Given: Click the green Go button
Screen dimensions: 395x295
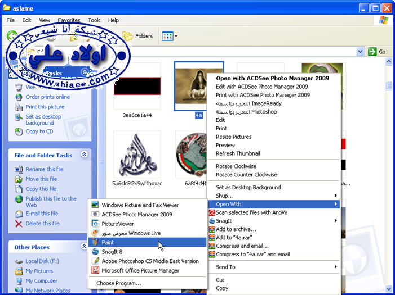Looking at the screenshot, I should (x=377, y=52).
